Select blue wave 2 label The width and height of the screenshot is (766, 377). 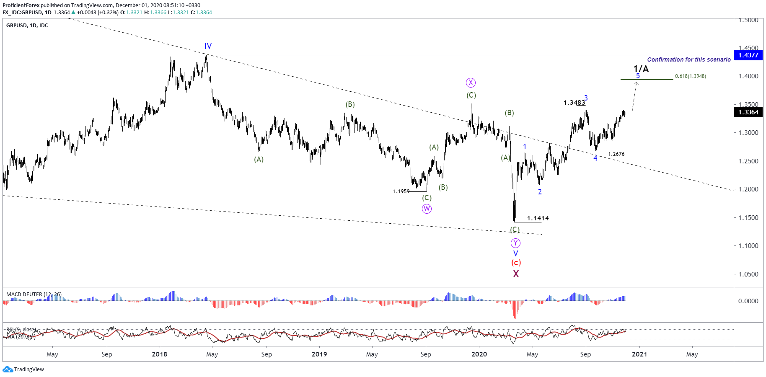[540, 192]
